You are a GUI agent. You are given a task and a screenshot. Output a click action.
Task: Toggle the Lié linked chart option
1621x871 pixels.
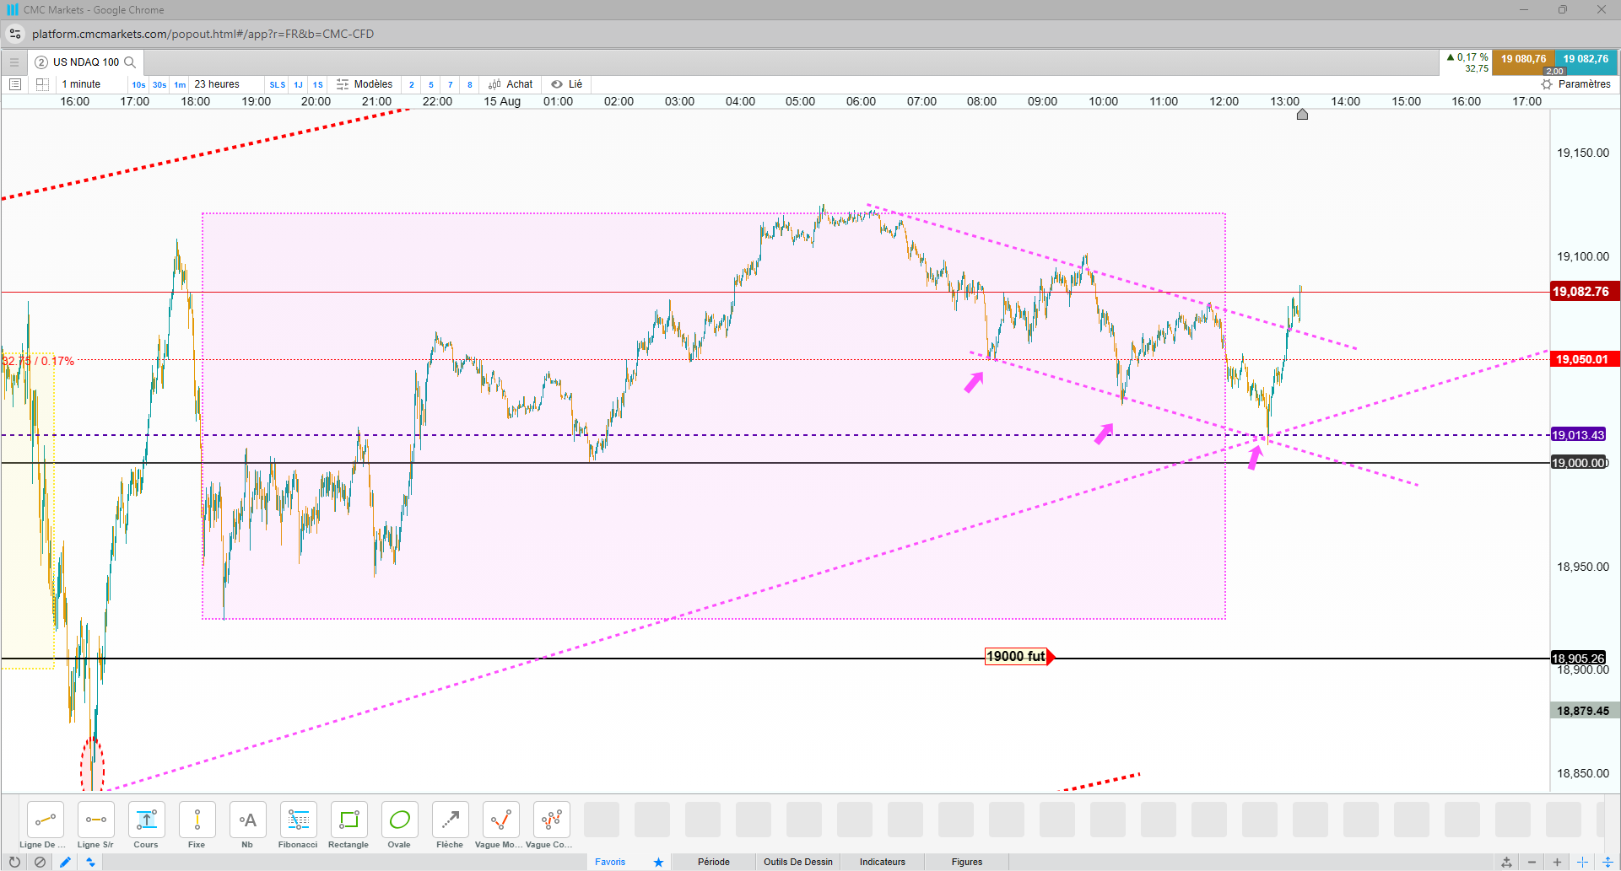coord(567,84)
